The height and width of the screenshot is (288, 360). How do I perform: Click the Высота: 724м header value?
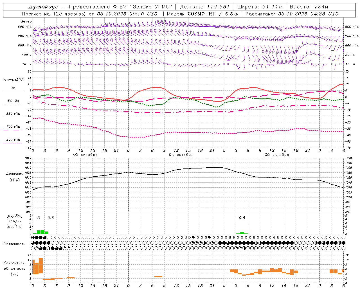(x=309, y=7)
